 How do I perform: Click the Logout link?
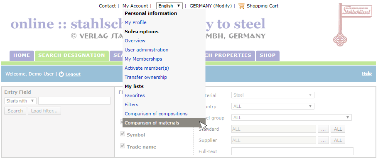73,74
